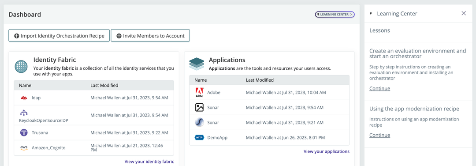Screen dimensions: 476x166
Task: Open the Learning Center pill badge
Action: coord(335,14)
